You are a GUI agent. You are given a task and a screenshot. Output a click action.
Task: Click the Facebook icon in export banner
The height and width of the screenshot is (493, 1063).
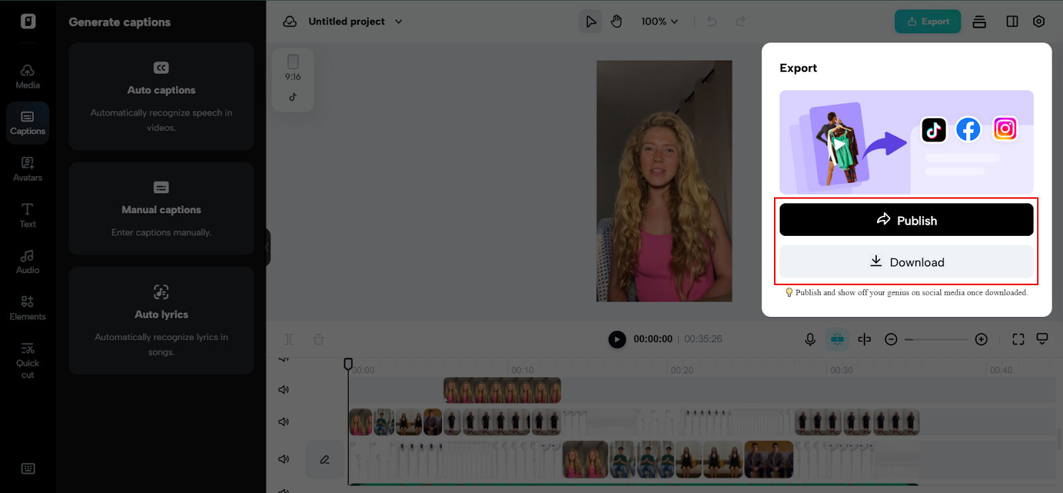point(968,129)
